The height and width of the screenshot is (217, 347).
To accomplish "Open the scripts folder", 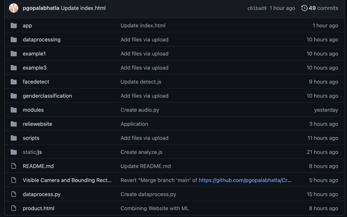I will pyautogui.click(x=31, y=138).
